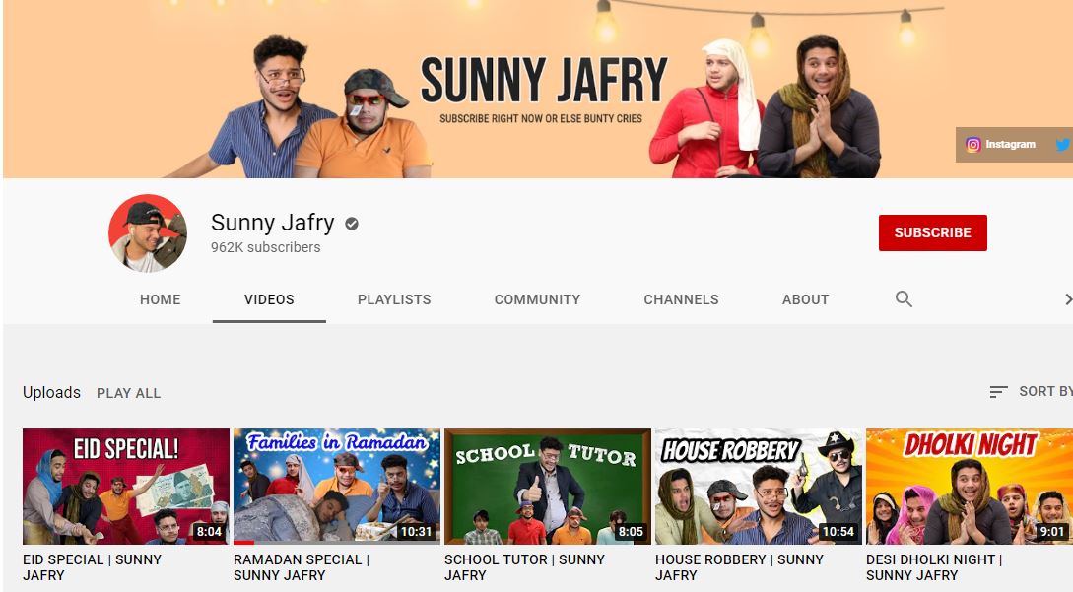Click title 'SCHOOL TUTOR | SUNNY JAFRY'
This screenshot has width=1073, height=592.
pos(524,567)
